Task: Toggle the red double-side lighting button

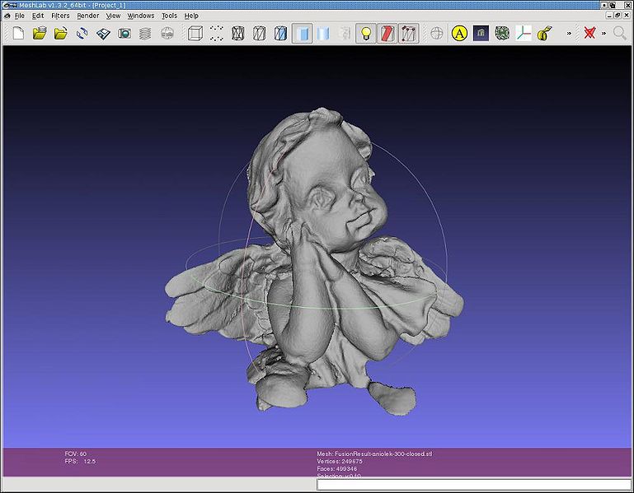Action: pyautogui.click(x=387, y=34)
